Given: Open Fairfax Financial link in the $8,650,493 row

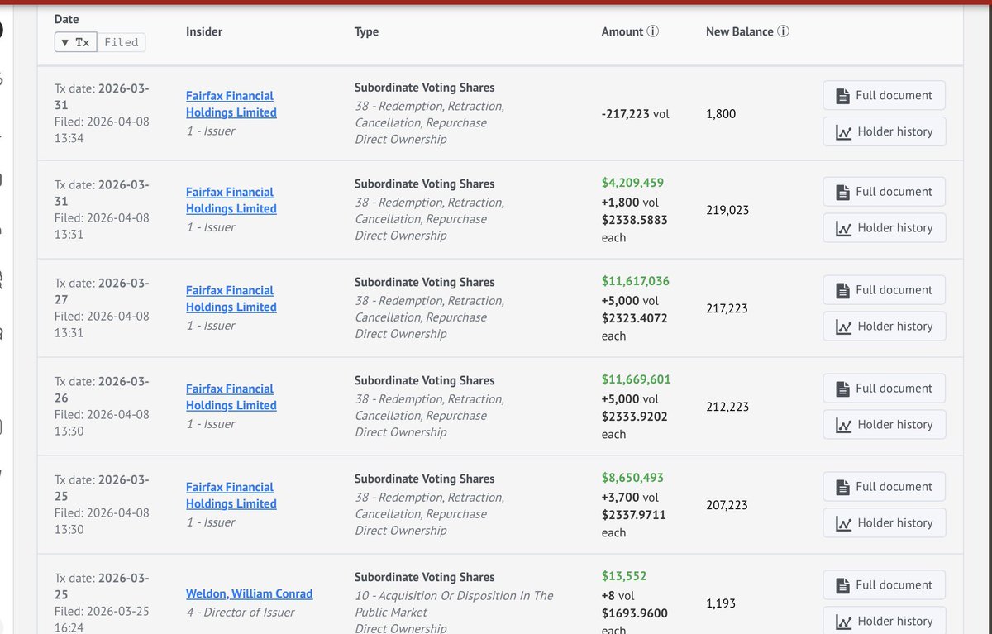Looking at the screenshot, I should 231,495.
